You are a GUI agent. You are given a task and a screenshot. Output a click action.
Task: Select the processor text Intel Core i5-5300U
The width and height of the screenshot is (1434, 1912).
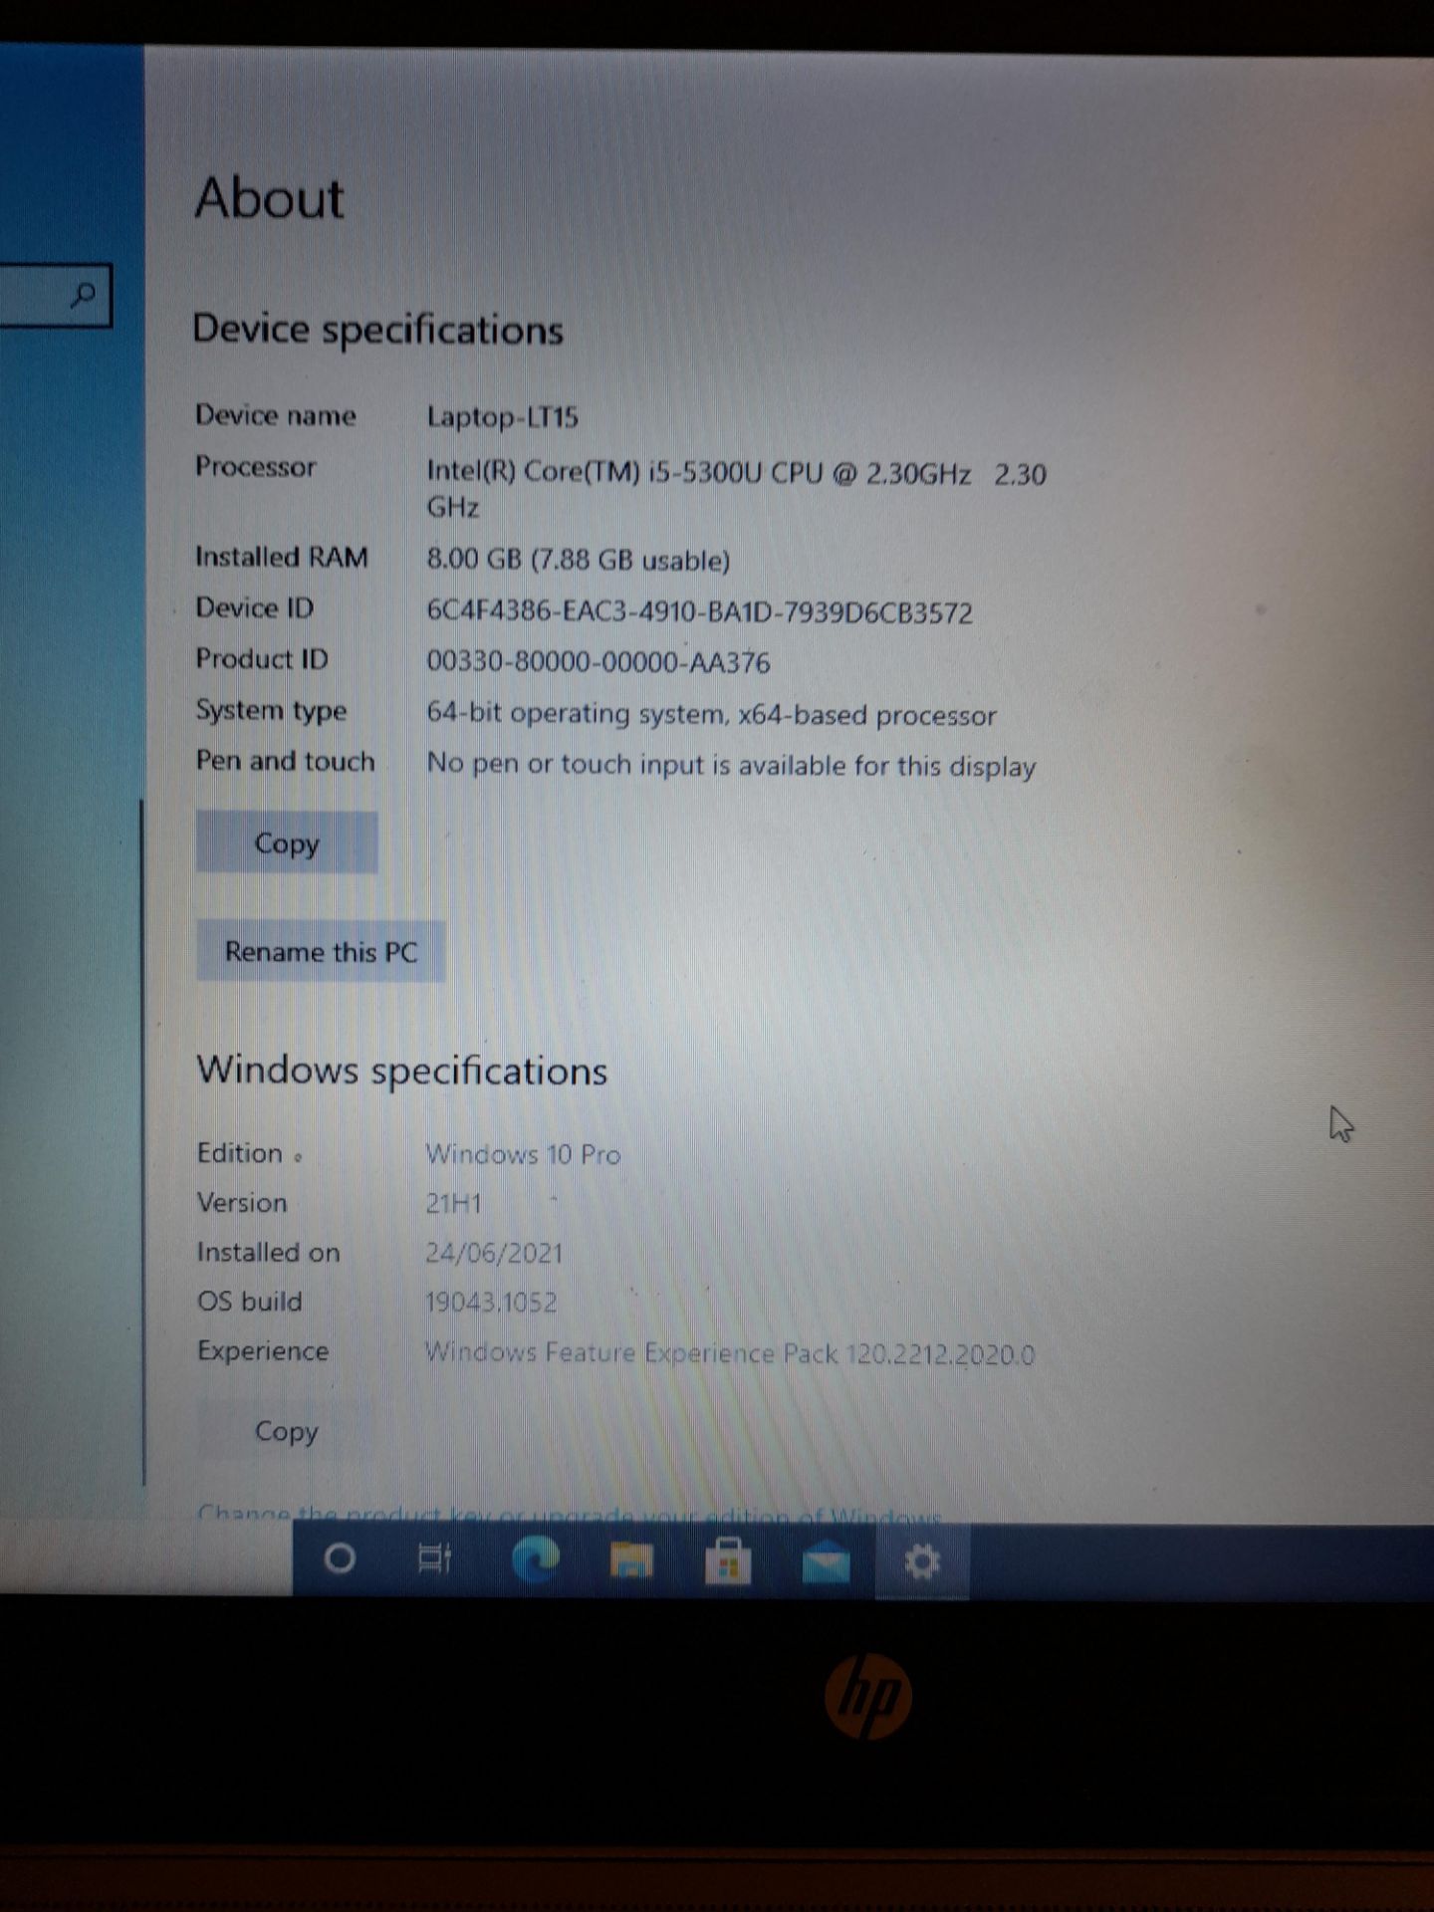click(736, 489)
